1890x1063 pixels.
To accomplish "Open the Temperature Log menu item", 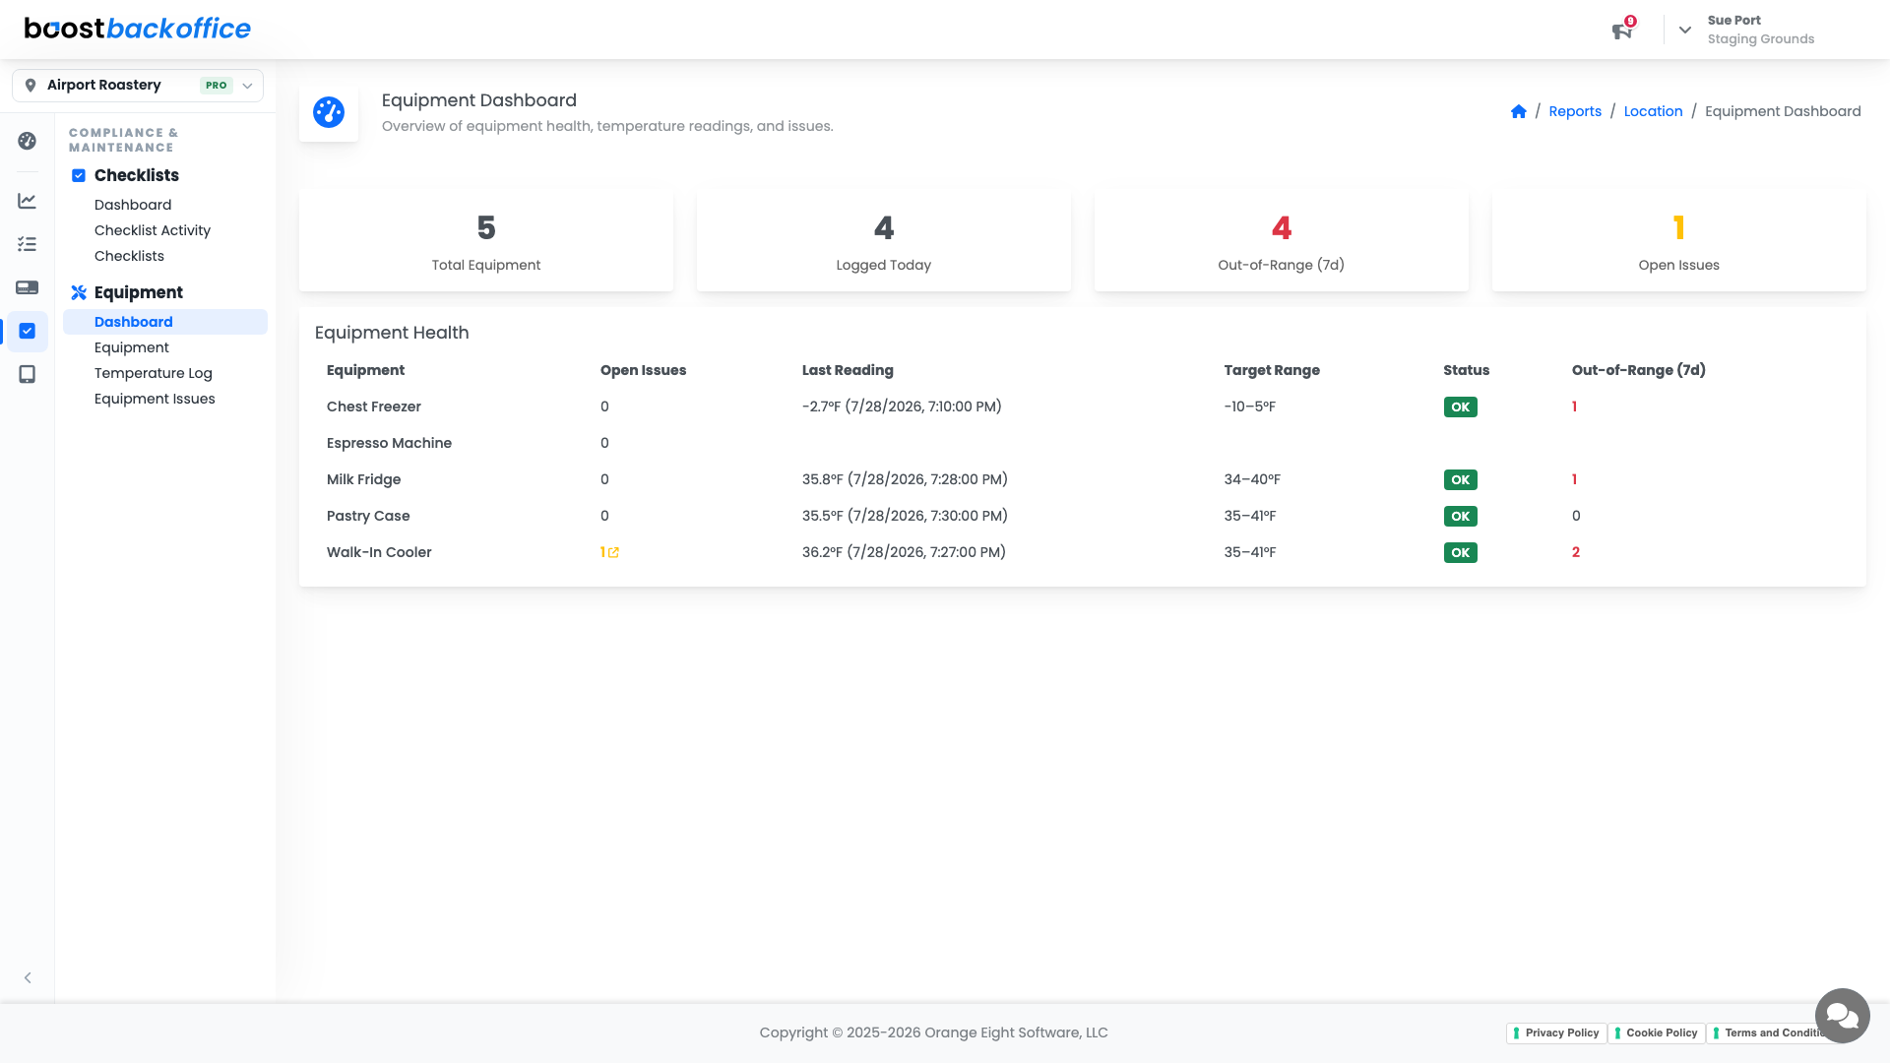I will (x=154, y=373).
